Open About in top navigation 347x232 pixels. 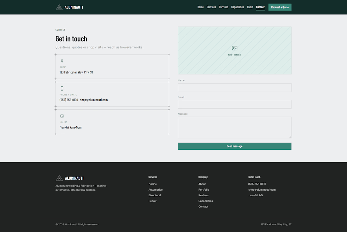(250, 7)
